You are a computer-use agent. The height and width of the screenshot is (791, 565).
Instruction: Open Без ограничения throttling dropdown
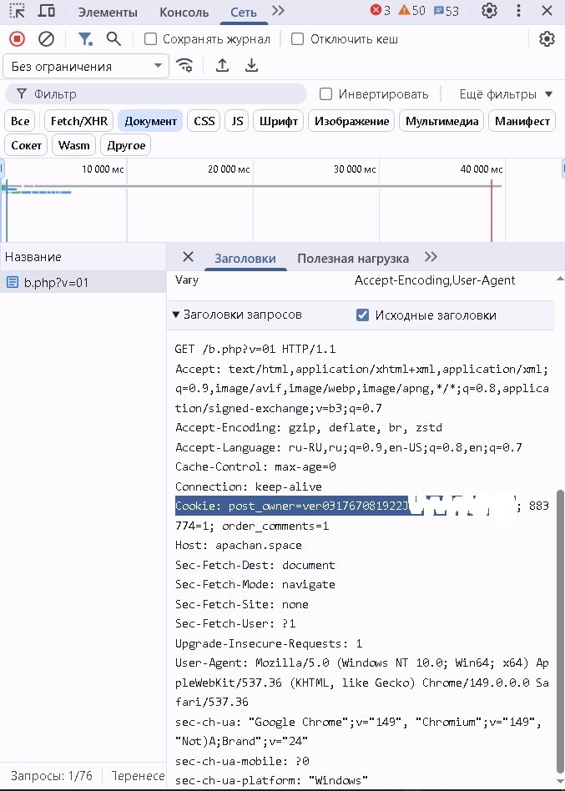[86, 67]
